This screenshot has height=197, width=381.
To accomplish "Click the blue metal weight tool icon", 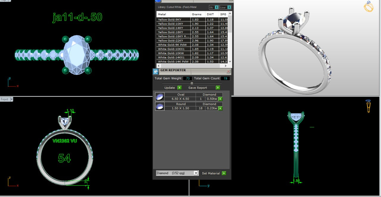I will 158,1.
